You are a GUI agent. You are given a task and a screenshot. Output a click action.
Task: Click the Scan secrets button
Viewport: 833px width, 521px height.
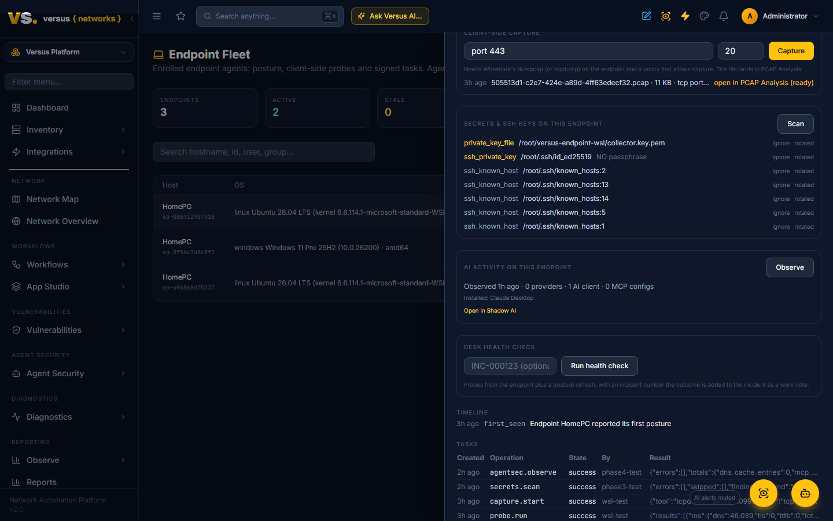click(x=795, y=124)
